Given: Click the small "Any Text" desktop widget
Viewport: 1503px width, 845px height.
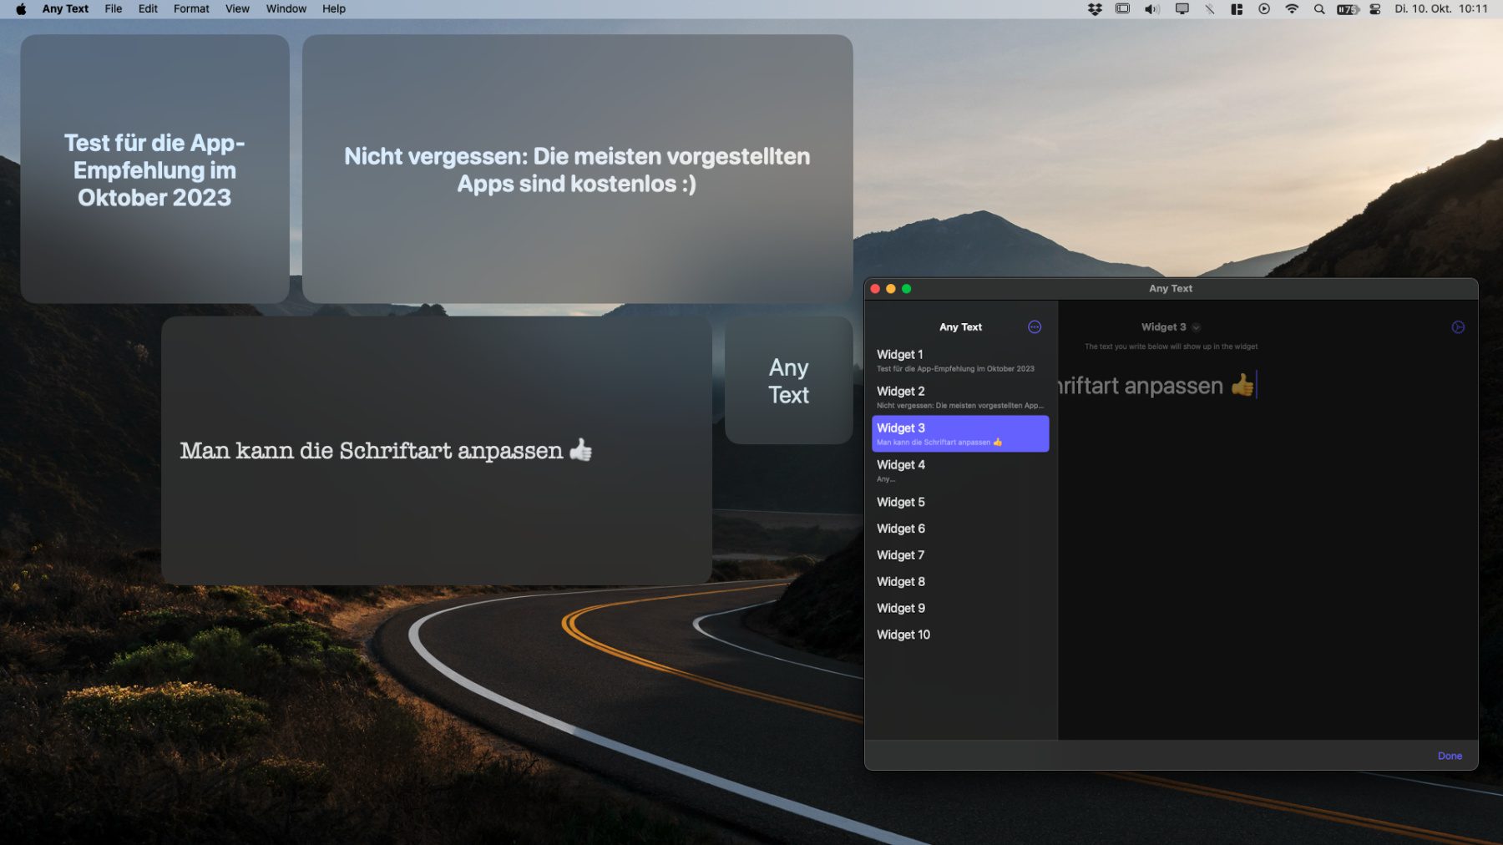Looking at the screenshot, I should click(x=788, y=381).
